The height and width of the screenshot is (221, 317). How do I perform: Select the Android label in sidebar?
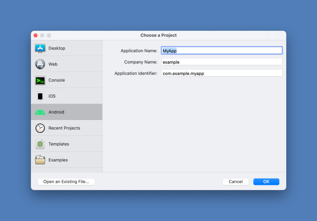coord(56,112)
